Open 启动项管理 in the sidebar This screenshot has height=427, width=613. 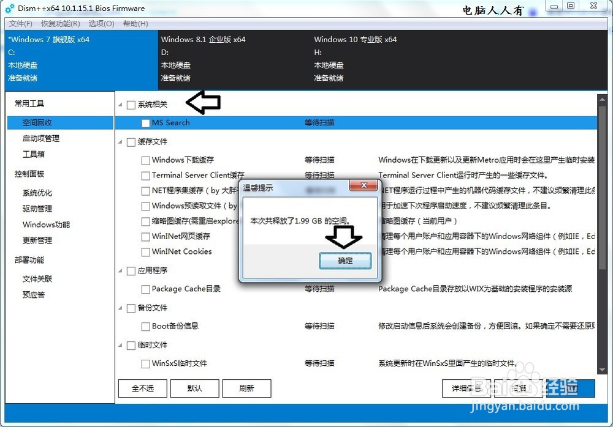pos(41,138)
